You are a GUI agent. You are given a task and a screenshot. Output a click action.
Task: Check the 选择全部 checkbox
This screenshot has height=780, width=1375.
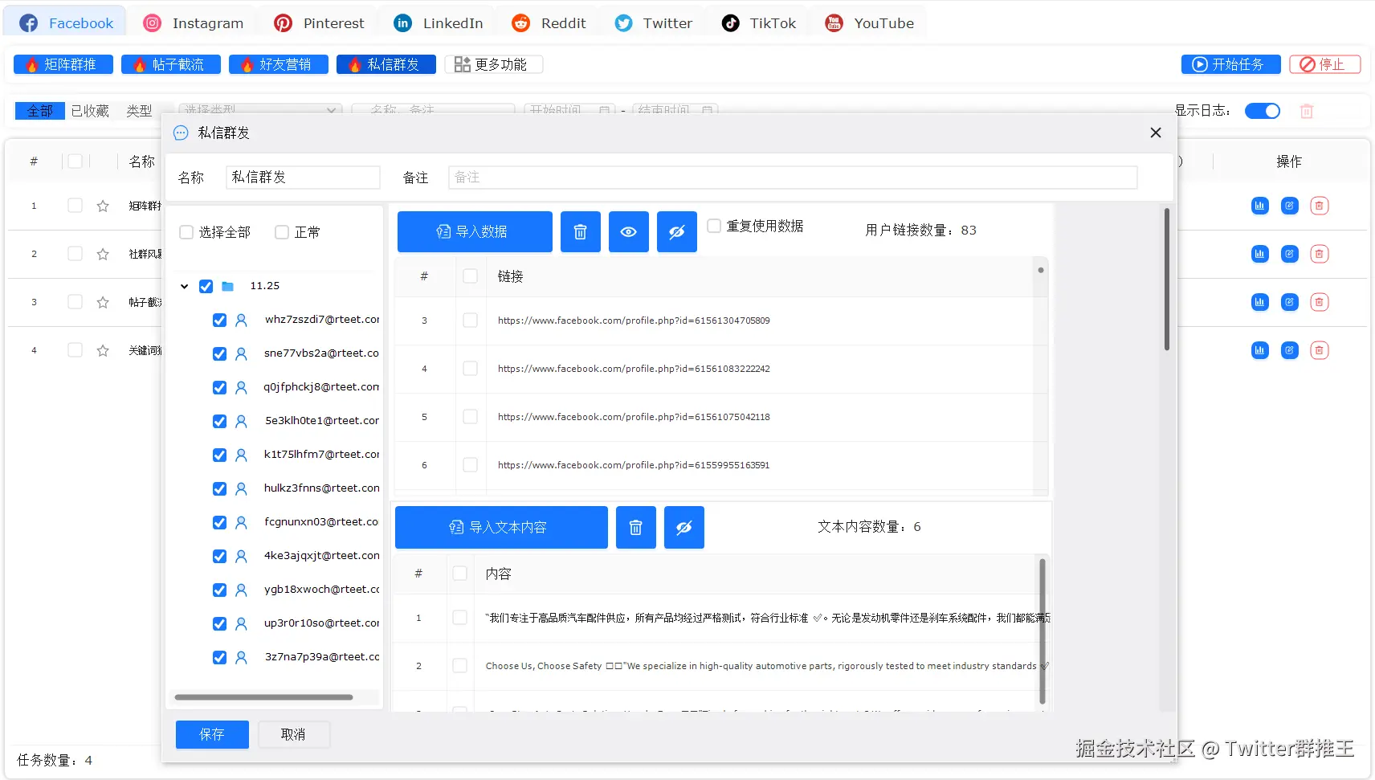[x=186, y=232]
